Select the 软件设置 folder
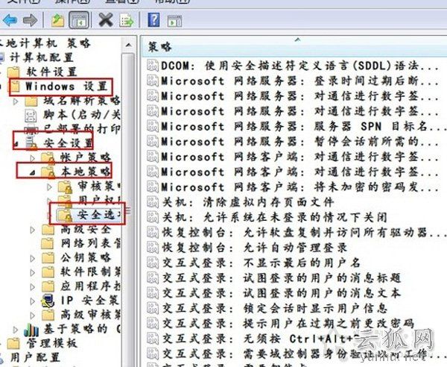This screenshot has height=367, width=447. (x=51, y=72)
